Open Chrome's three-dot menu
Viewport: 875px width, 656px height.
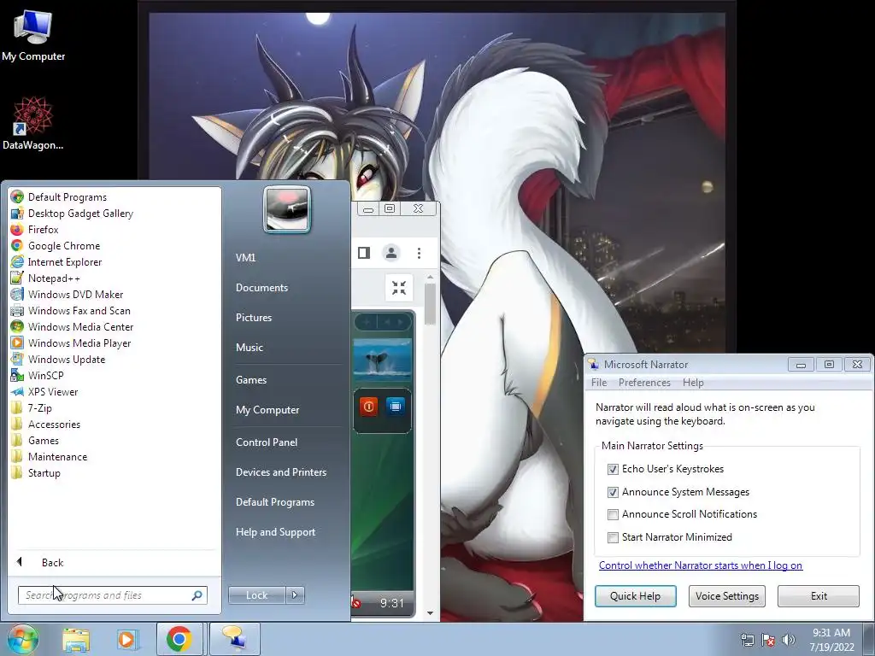[419, 253]
